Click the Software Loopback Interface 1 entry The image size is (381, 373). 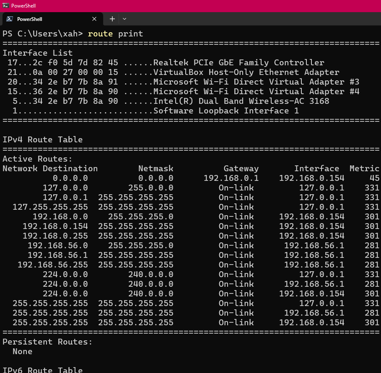point(226,111)
